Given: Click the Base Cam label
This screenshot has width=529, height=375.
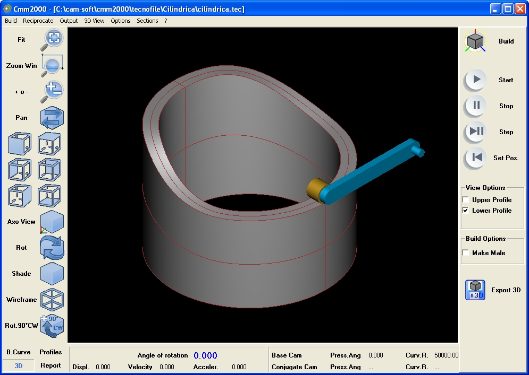Looking at the screenshot, I should click(x=287, y=355).
